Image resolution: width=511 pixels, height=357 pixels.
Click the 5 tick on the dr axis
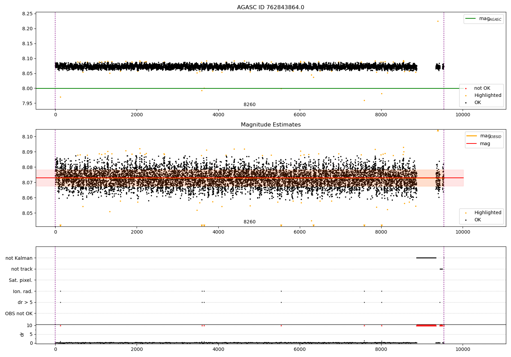[x=31, y=334]
